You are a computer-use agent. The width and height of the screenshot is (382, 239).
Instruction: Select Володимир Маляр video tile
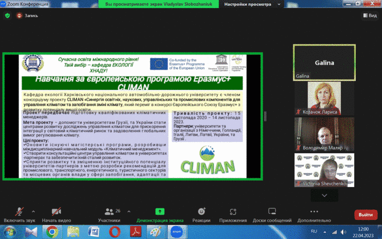click(x=324, y=134)
